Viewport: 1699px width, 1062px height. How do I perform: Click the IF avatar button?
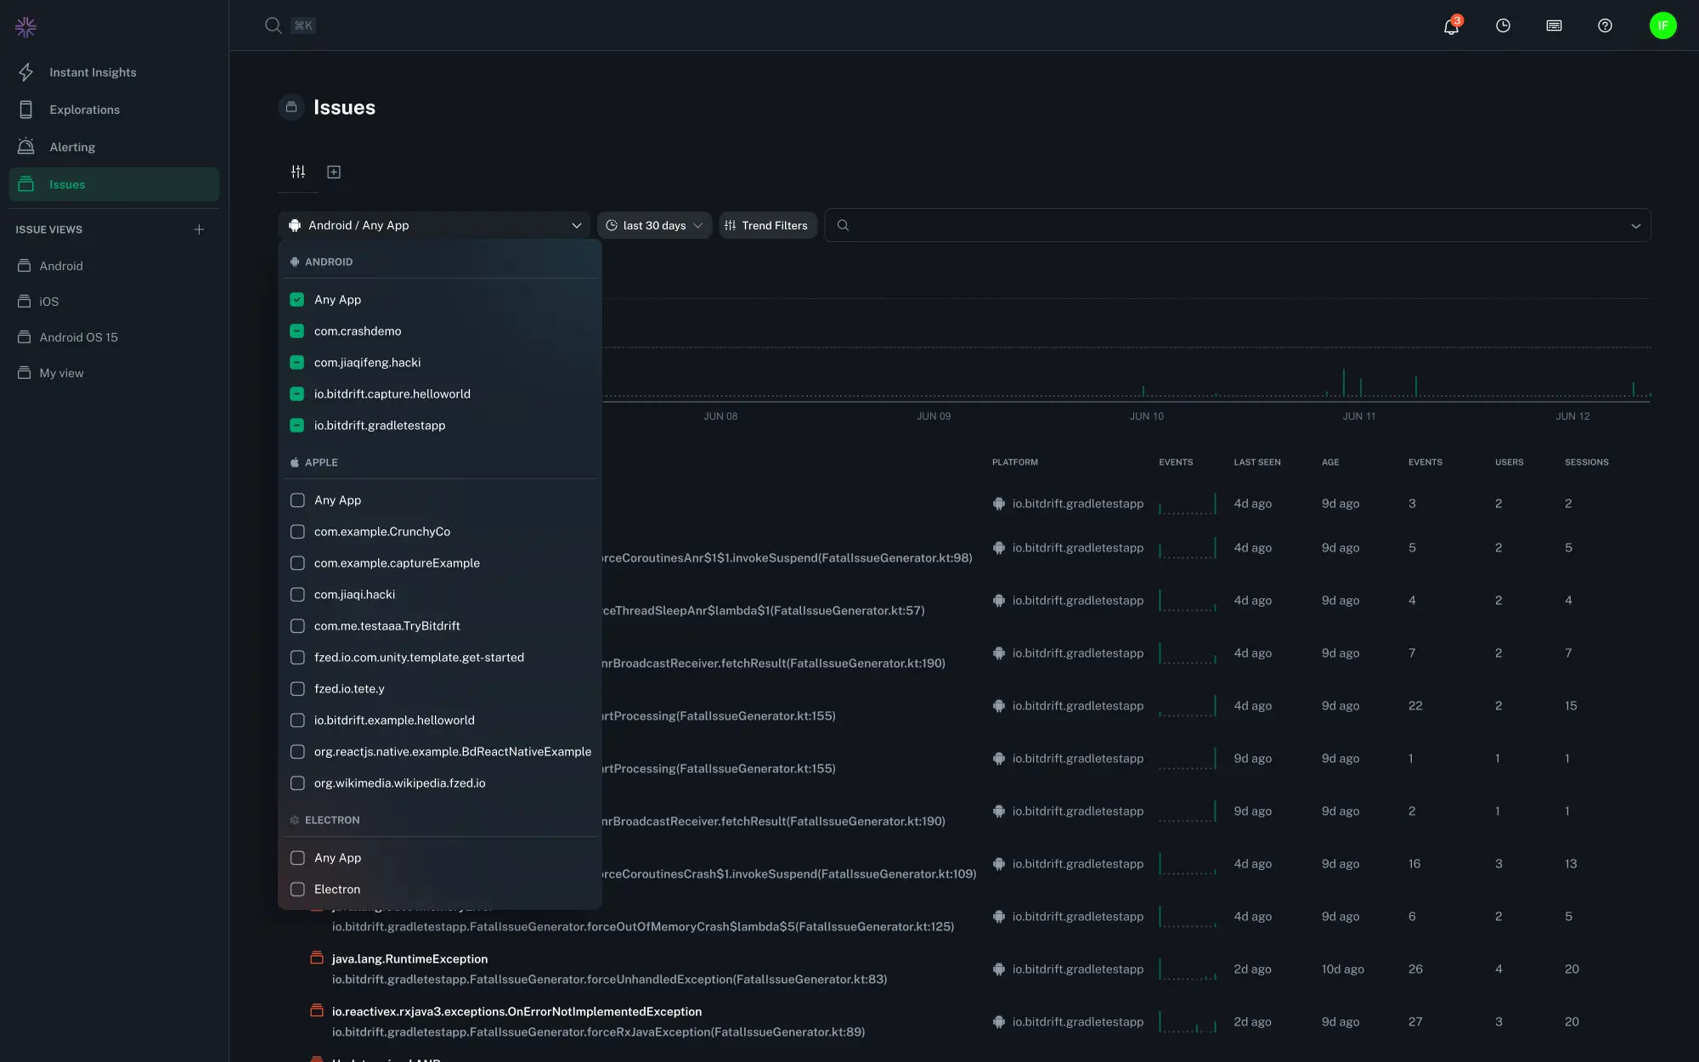pos(1663,25)
